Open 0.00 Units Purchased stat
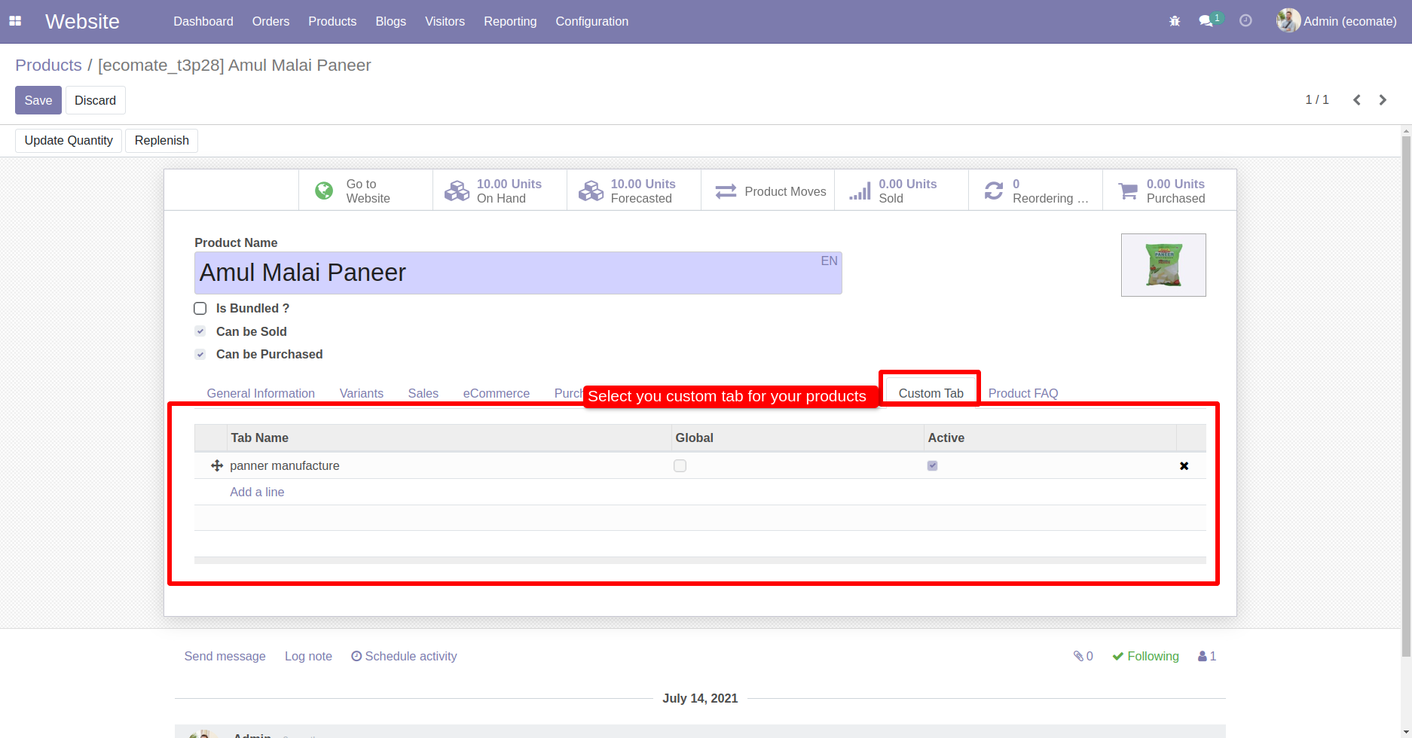This screenshot has height=738, width=1412. [1169, 191]
